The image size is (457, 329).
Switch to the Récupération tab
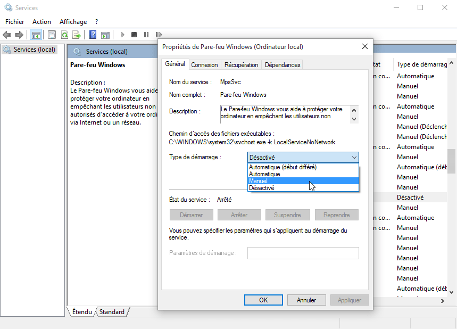pyautogui.click(x=242, y=65)
